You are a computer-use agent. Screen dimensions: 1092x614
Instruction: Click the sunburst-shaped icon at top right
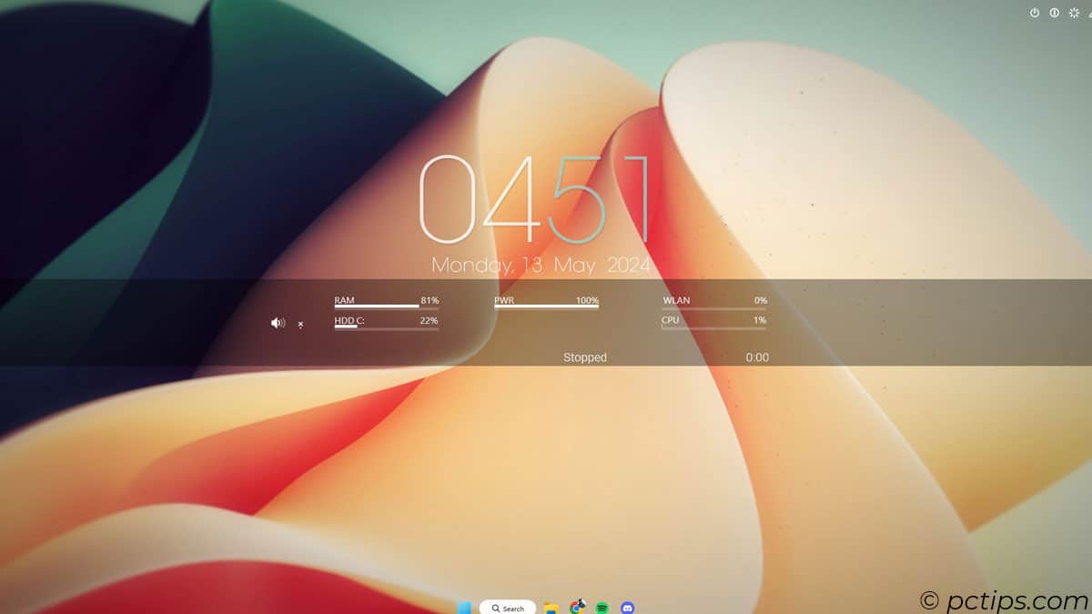[x=1073, y=13]
